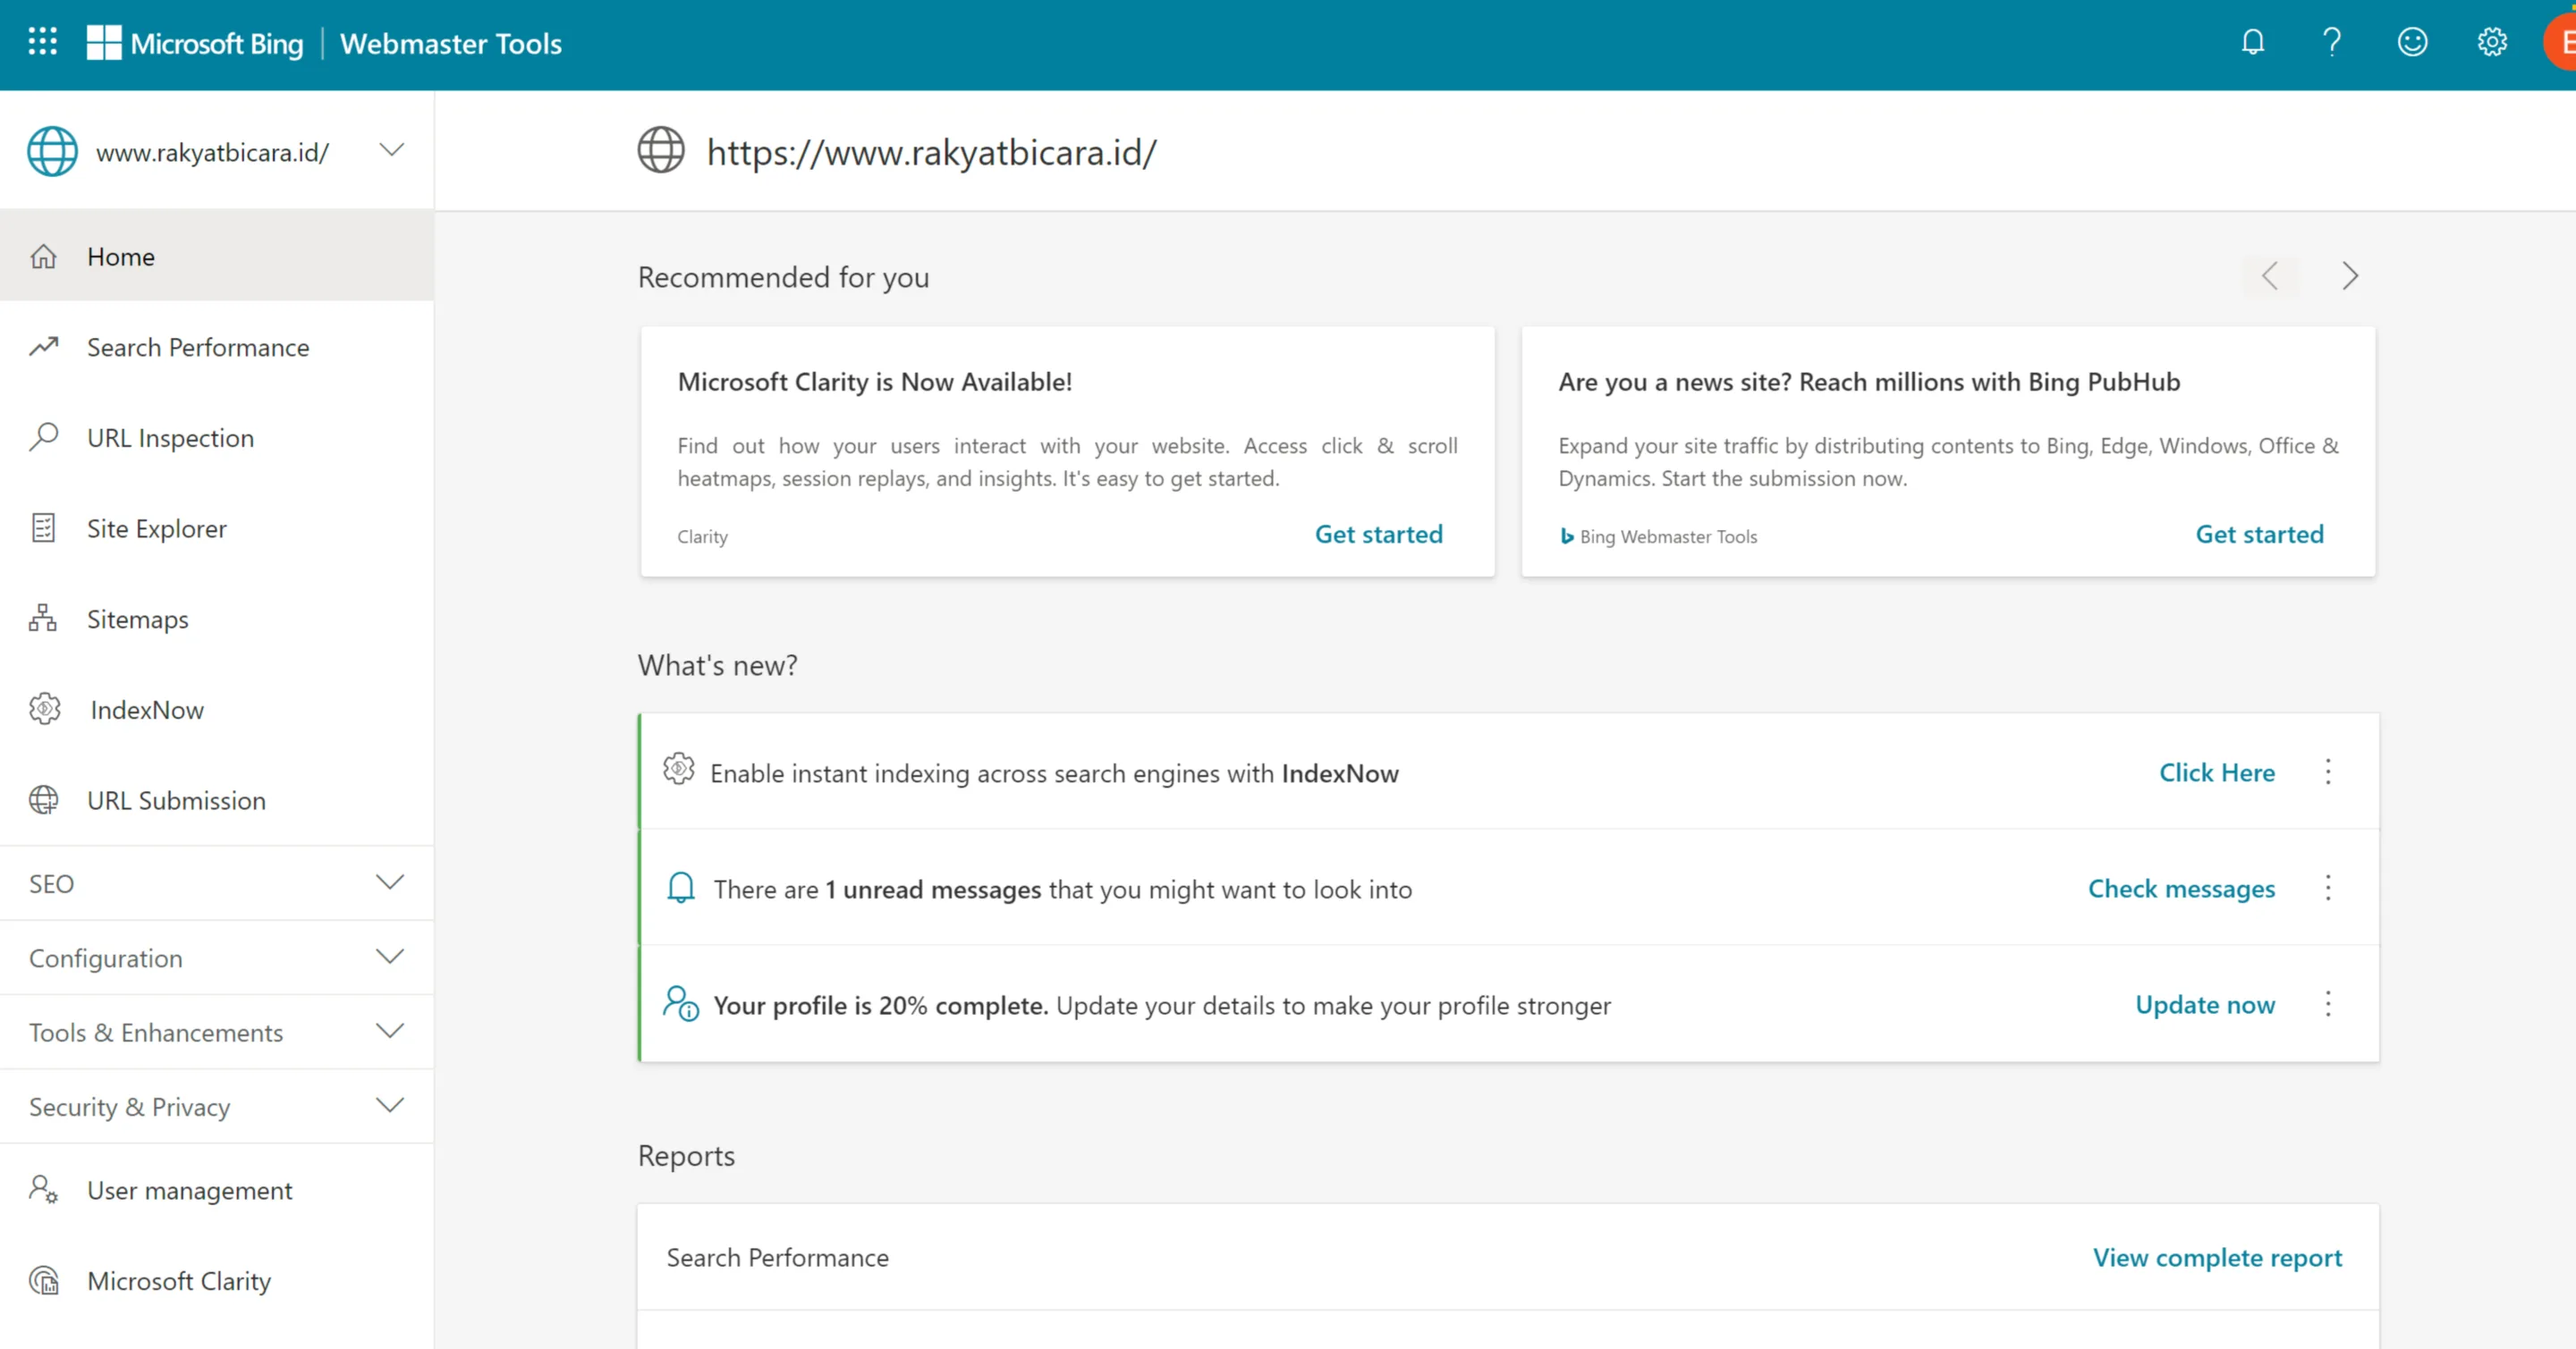
Task: Open more options for profile completion row
Action: 2328,1003
